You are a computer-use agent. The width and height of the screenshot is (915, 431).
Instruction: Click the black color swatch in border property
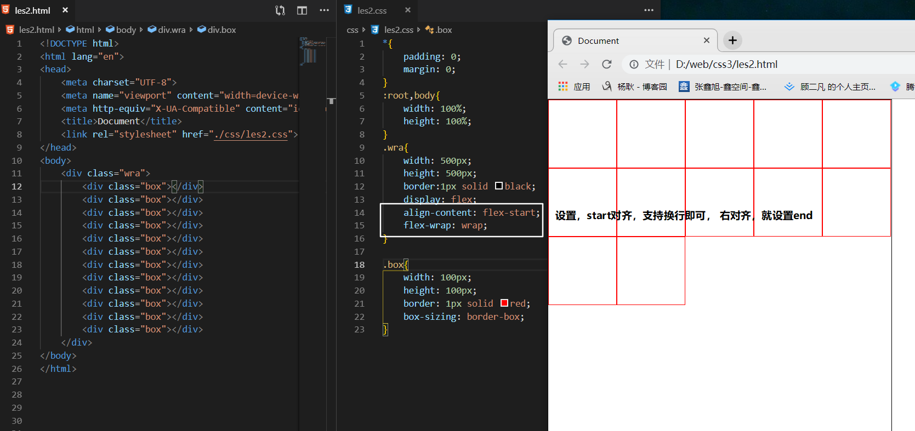[499, 186]
